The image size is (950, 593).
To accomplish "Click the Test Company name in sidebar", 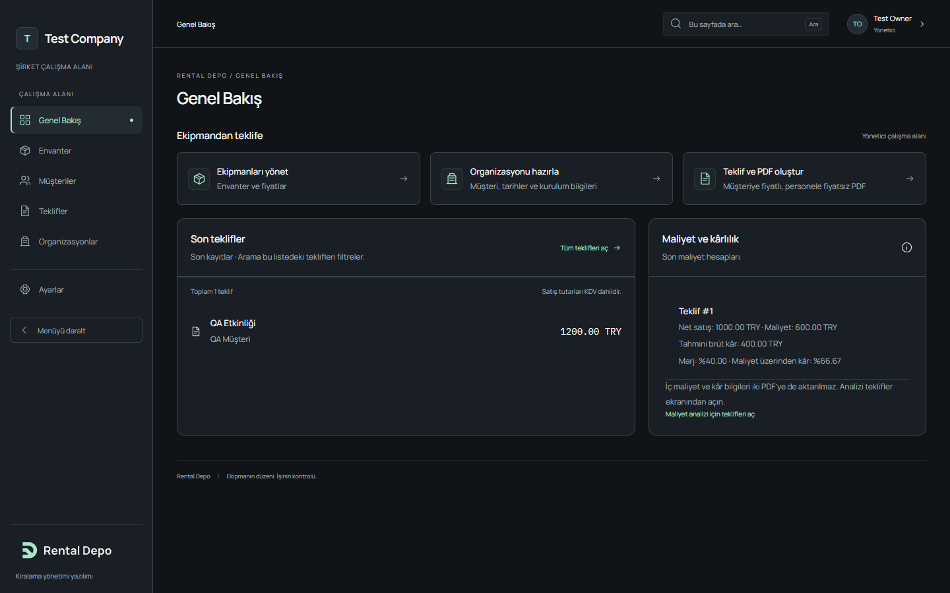I will (x=84, y=39).
